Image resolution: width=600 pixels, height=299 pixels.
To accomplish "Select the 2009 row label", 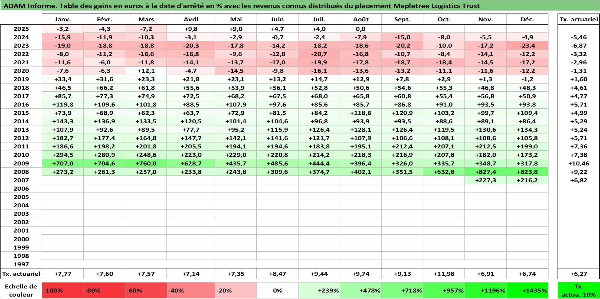I will coord(21,163).
